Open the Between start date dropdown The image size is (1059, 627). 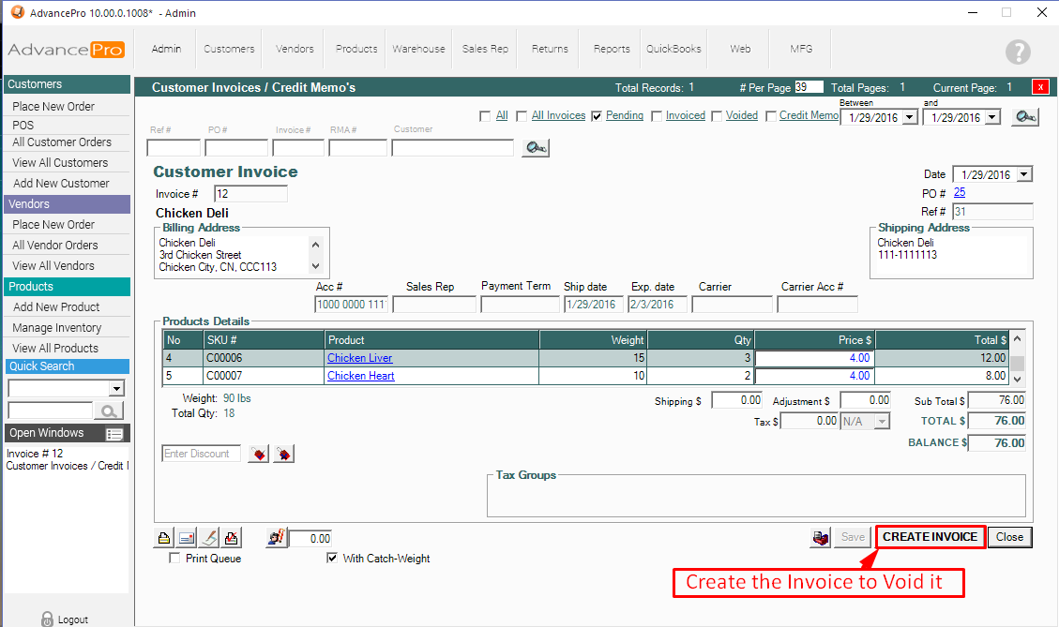click(x=909, y=118)
